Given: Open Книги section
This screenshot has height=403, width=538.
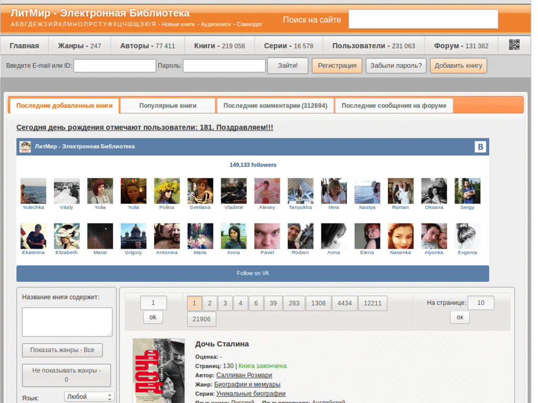Looking at the screenshot, I should 220,46.
